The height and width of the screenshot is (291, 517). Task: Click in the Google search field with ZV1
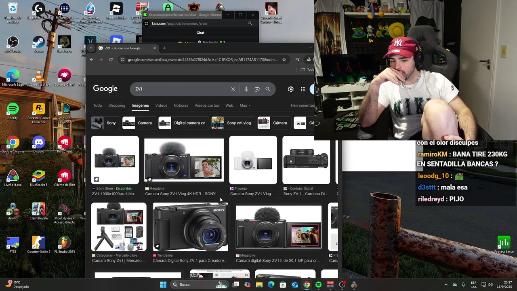[x=182, y=89]
